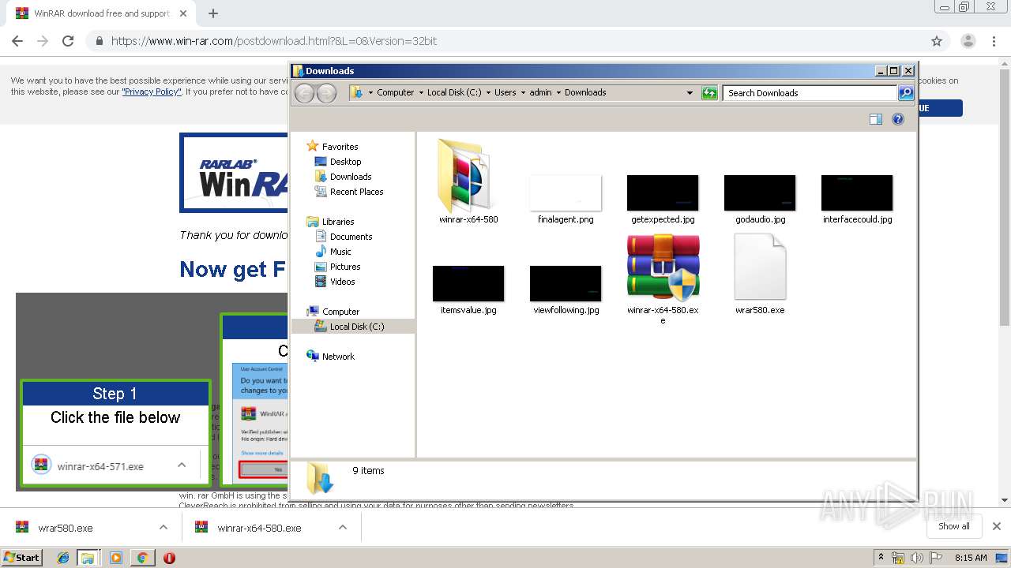Close the Chrome downloads bar
Image resolution: width=1011 pixels, height=568 pixels.
[x=997, y=526]
